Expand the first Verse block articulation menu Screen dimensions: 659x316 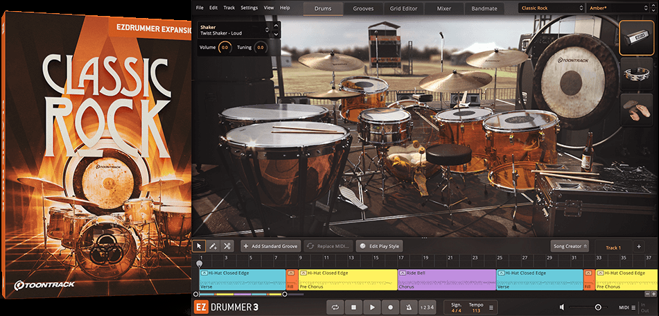click(204, 273)
